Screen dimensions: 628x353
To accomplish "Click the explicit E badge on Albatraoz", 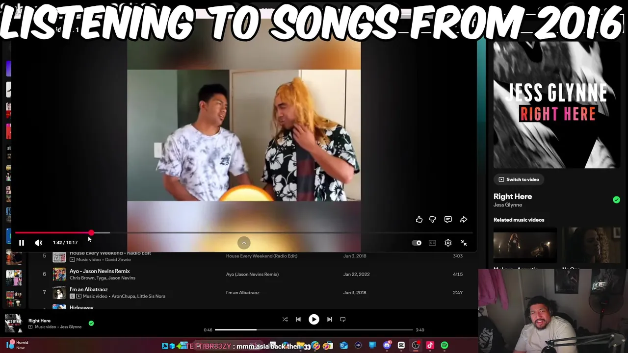I will (72, 296).
